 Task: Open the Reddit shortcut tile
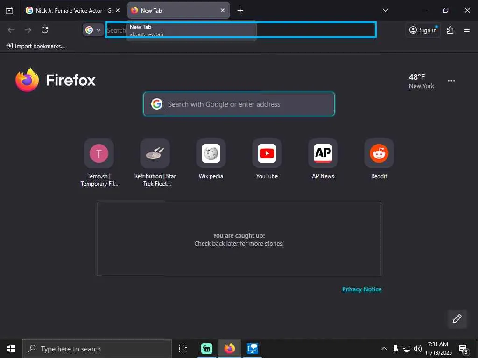[x=379, y=159]
